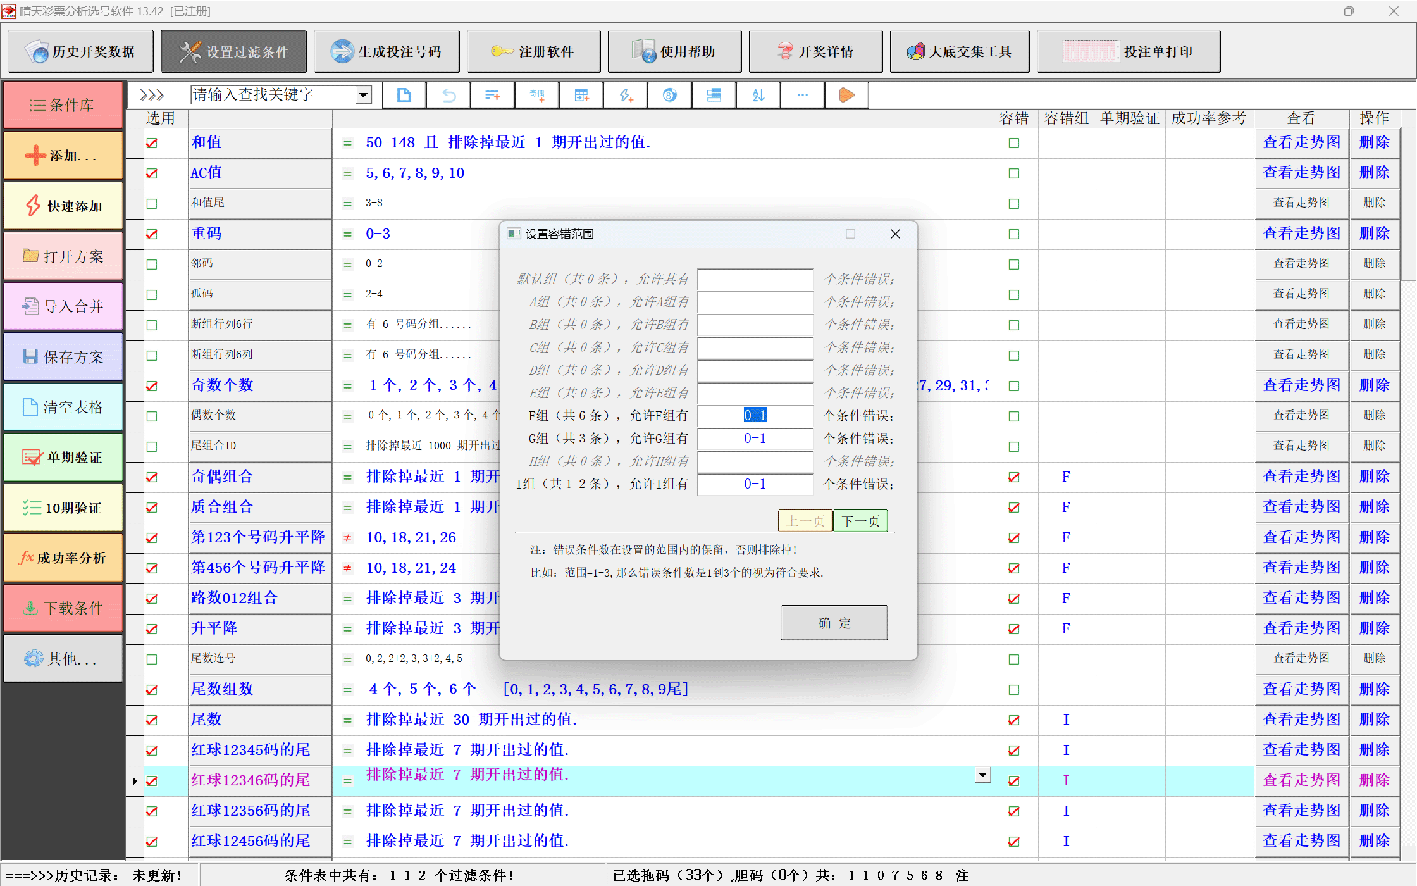Screen dimensions: 1417x886
Task: Switch to 生成投注号码 tab
Action: 387,52
